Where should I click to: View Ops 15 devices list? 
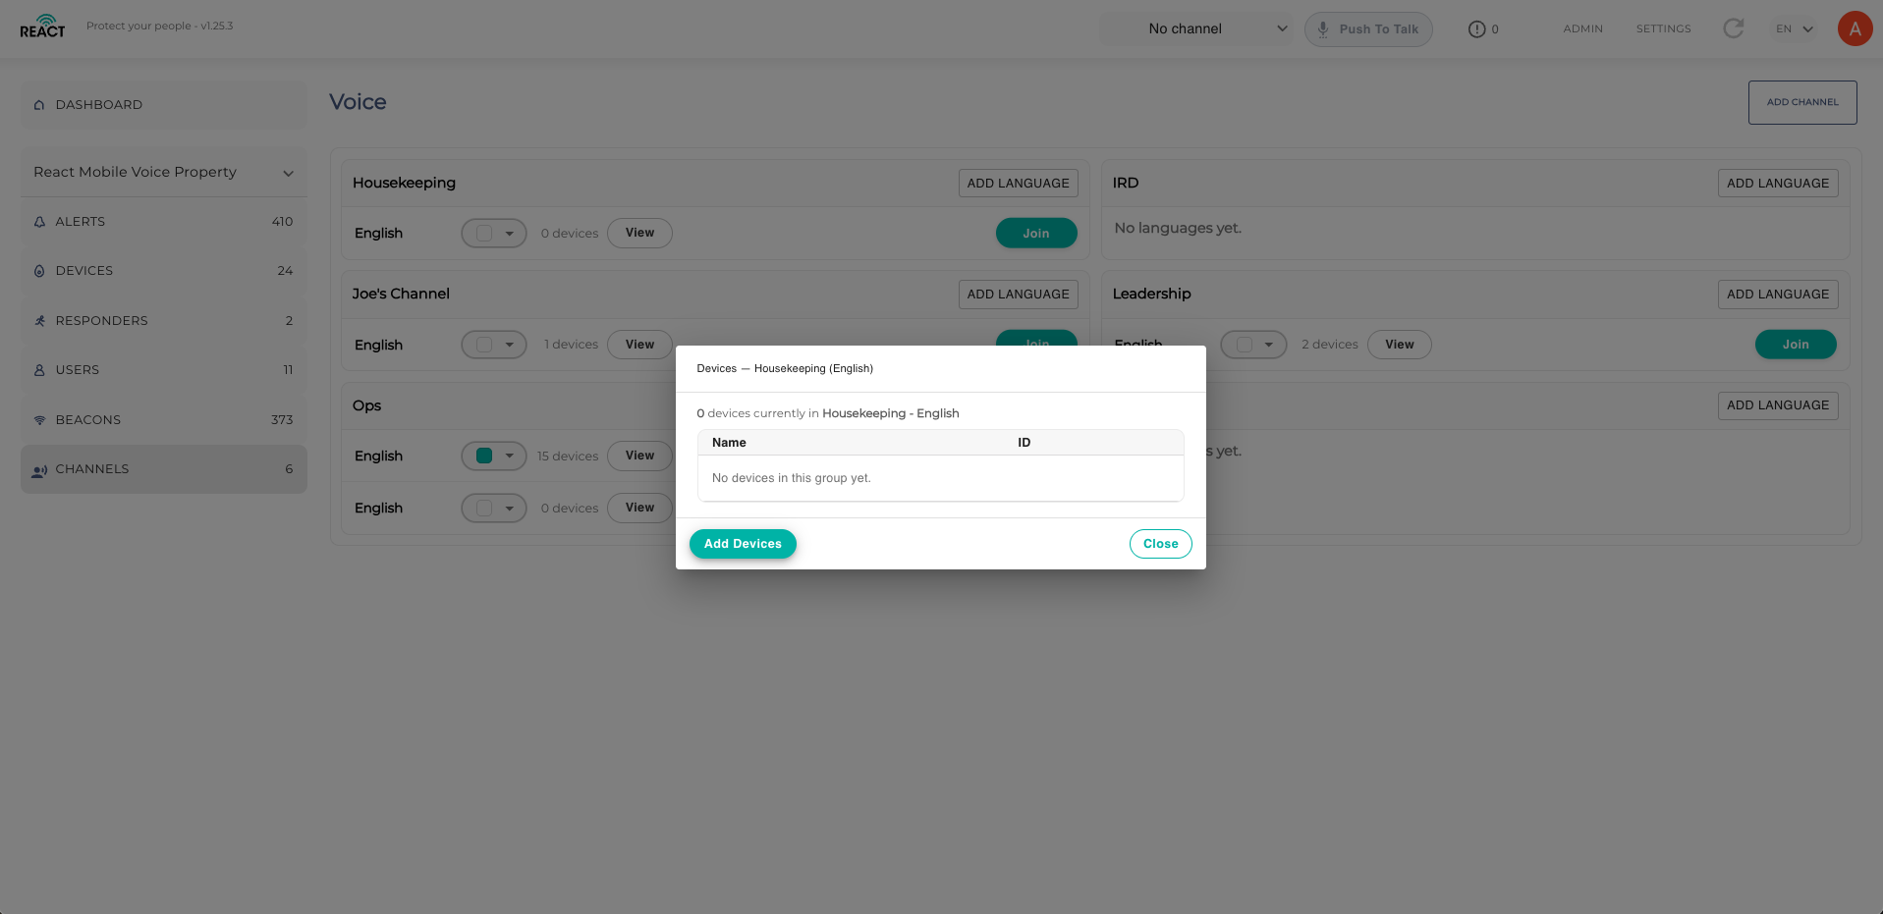(x=639, y=456)
